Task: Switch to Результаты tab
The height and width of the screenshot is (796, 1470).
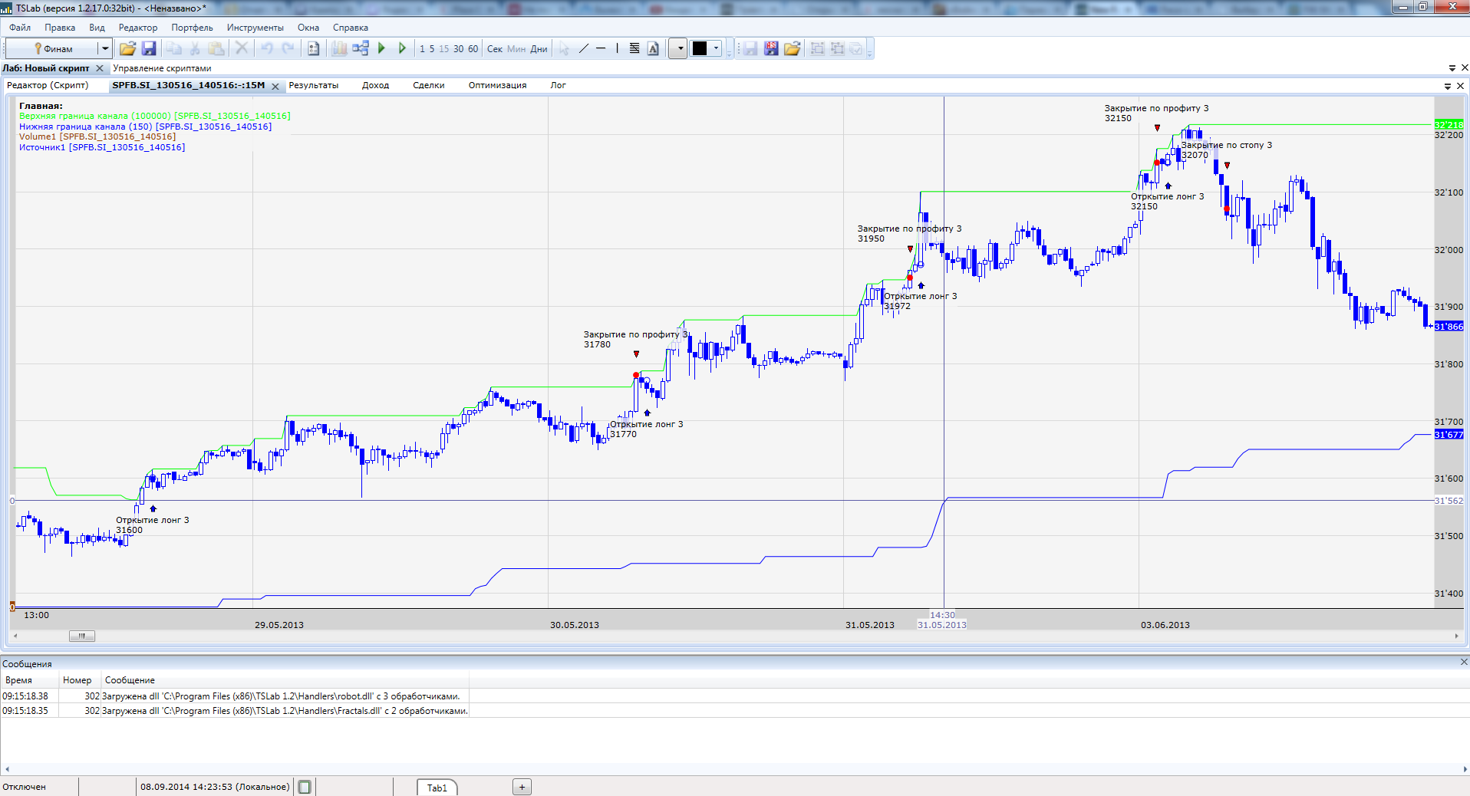Action: (314, 85)
